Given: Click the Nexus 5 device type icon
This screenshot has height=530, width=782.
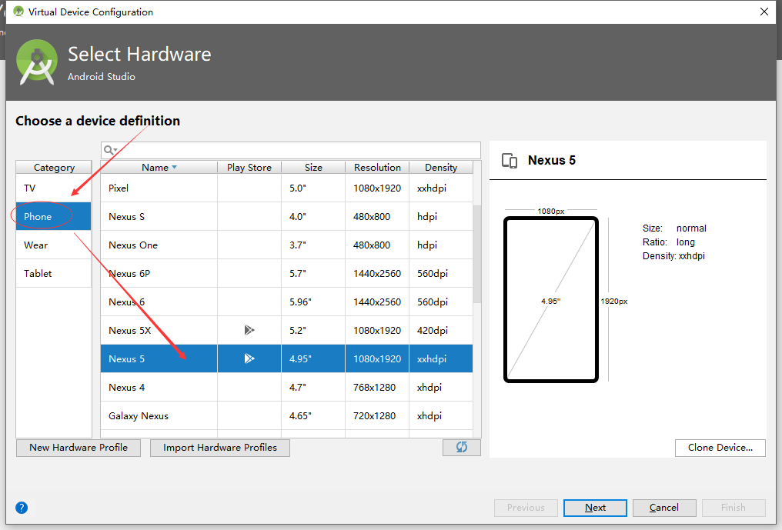Looking at the screenshot, I should (x=510, y=161).
